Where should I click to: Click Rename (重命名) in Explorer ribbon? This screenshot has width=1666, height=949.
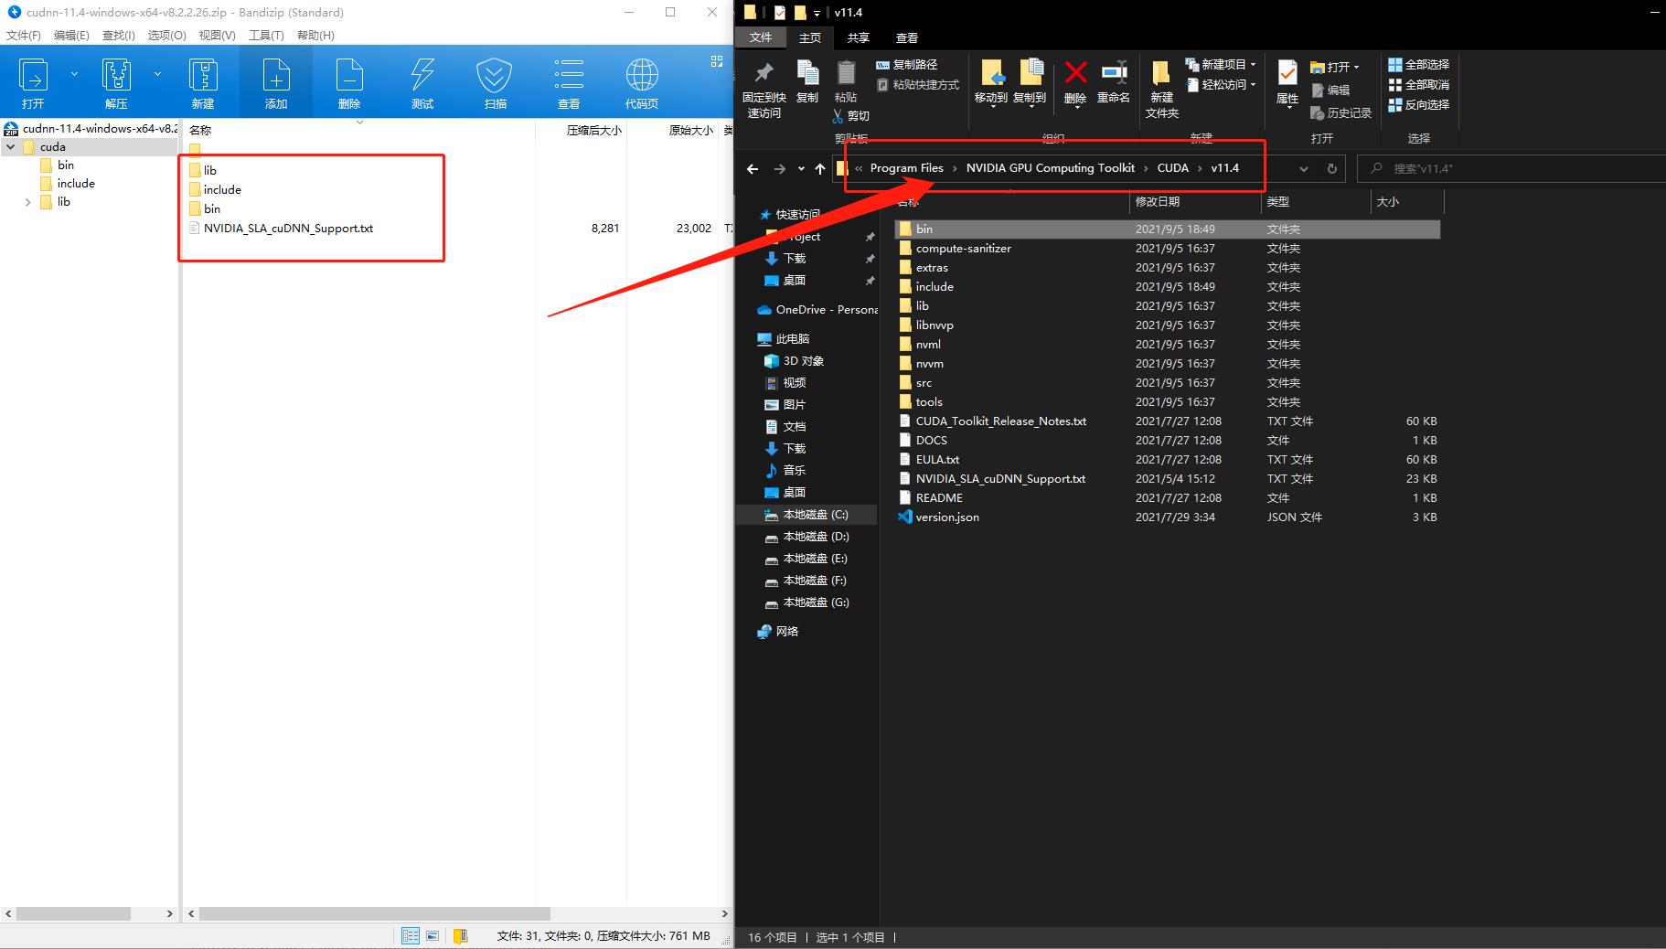[x=1114, y=82]
